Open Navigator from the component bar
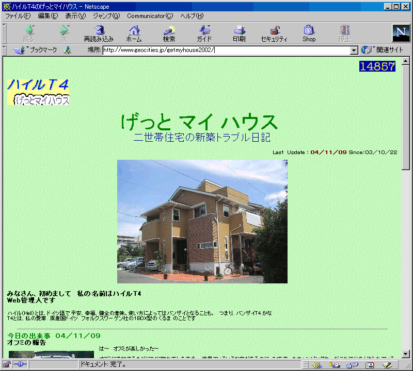413x371 pixels. [317, 365]
